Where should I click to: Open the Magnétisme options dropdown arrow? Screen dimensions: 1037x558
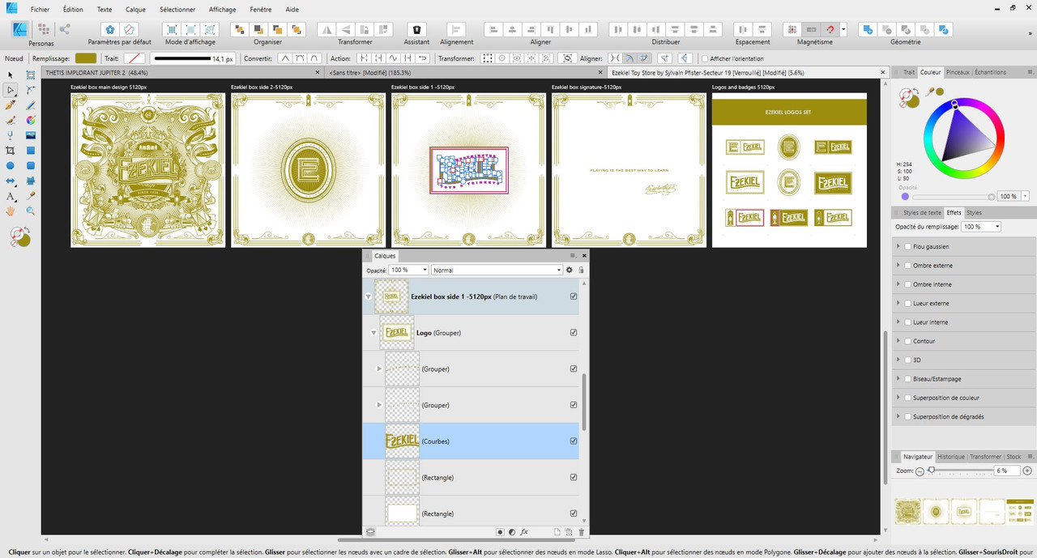843,29
